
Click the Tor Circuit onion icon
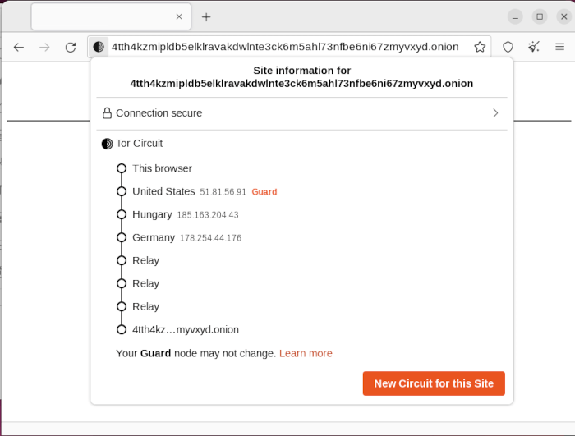107,144
